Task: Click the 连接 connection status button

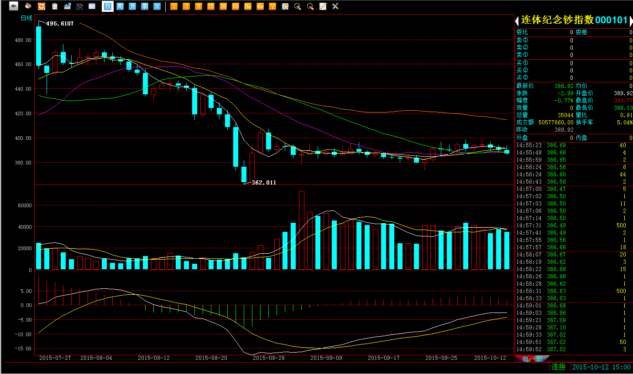Action: pyautogui.click(x=558, y=367)
